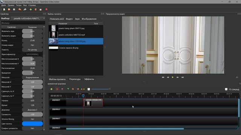Click the Масштаб X value slider

pos(32,82)
